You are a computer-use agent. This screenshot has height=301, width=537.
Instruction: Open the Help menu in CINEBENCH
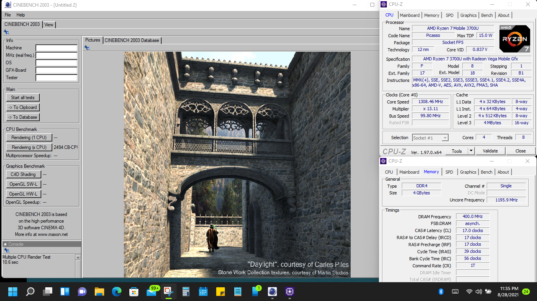click(x=21, y=15)
